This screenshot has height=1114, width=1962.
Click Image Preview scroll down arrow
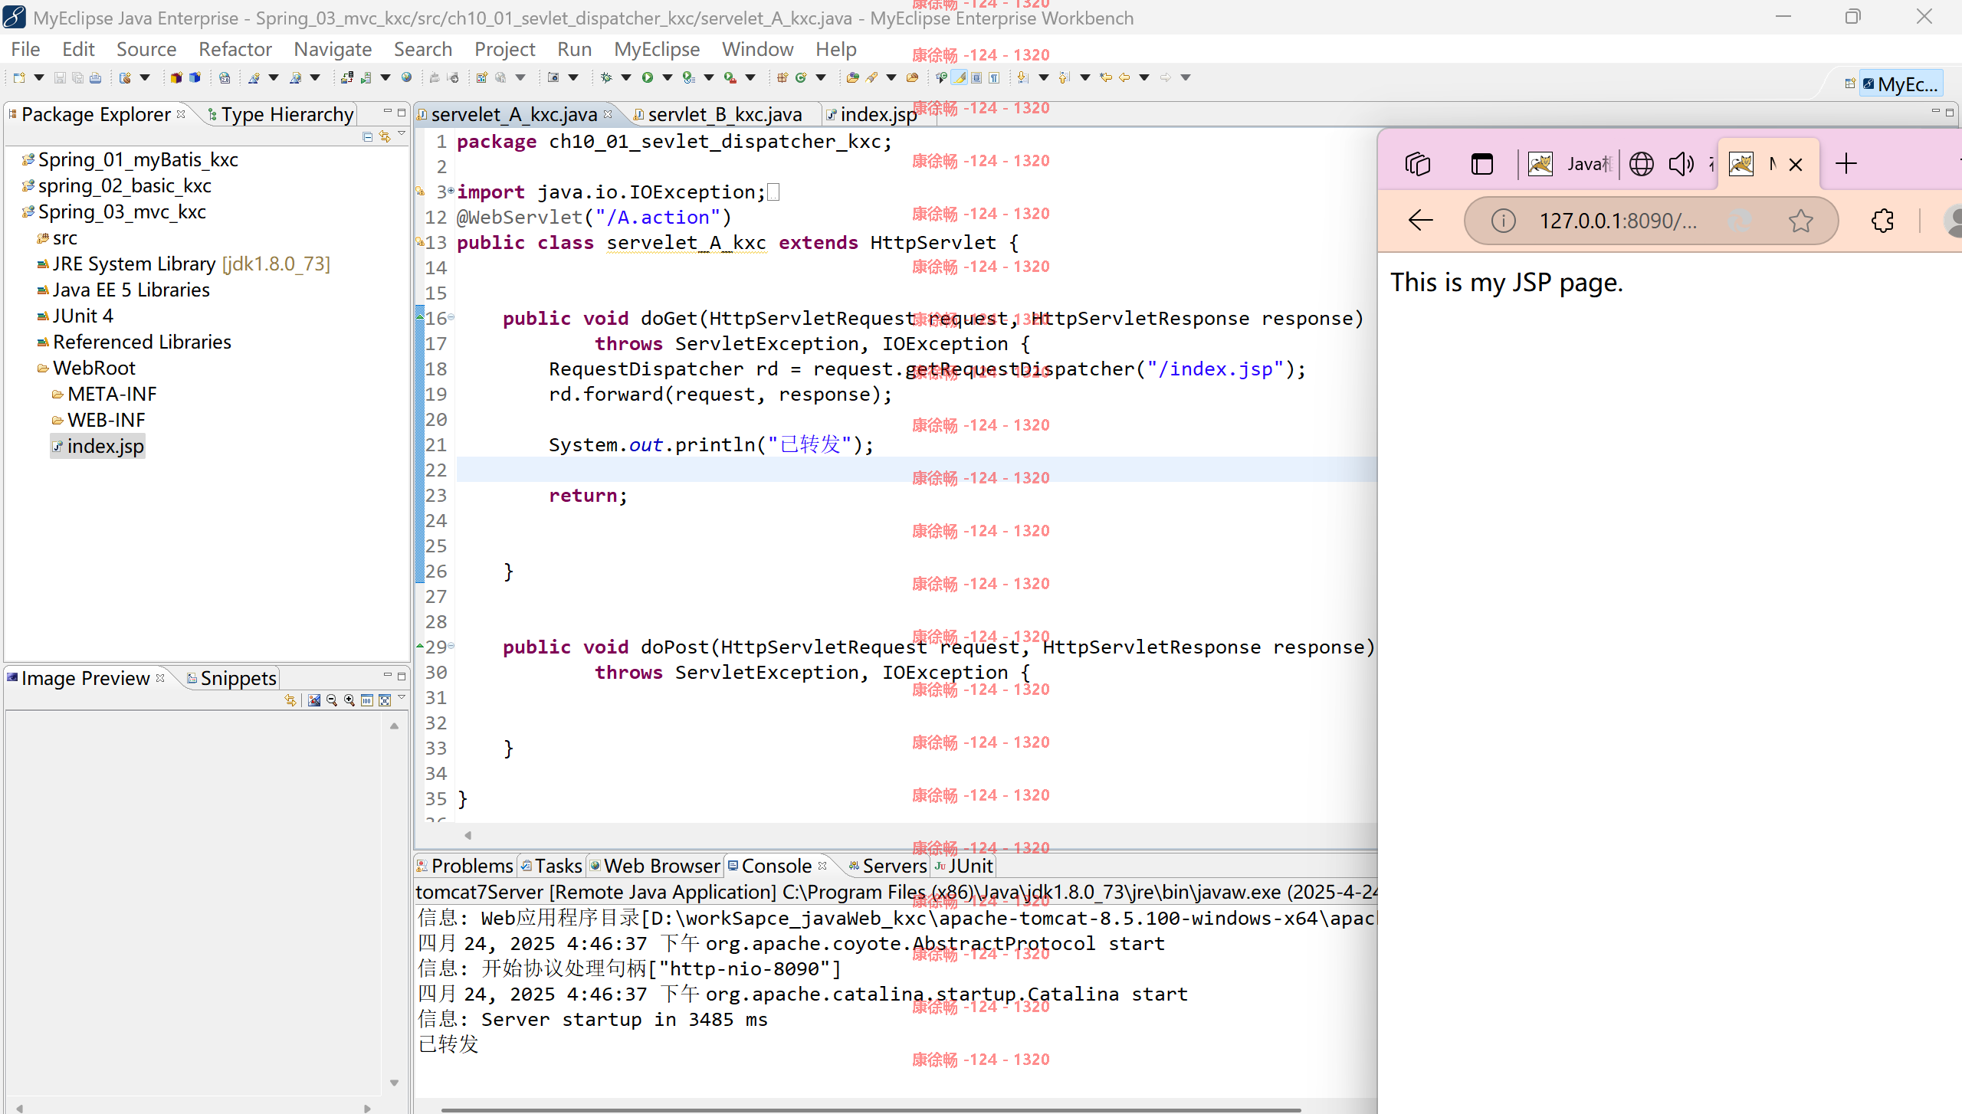point(394,1083)
